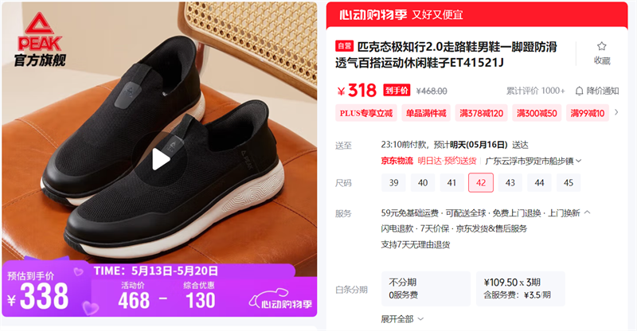Play the product video on shoe image
Viewport: 637px width, 331px height.
tap(161, 159)
